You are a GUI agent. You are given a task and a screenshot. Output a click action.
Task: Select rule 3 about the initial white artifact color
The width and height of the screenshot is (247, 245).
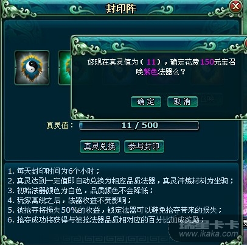80,191
